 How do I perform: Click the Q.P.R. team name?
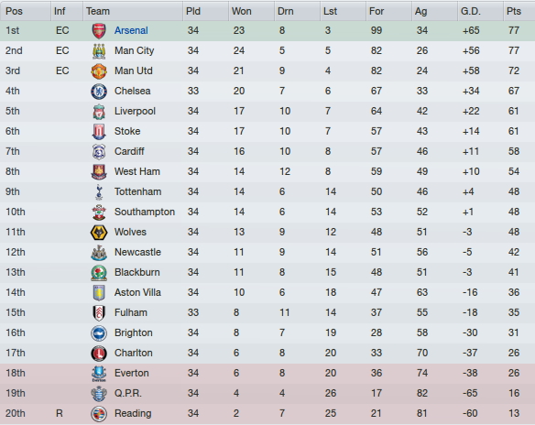tap(128, 393)
